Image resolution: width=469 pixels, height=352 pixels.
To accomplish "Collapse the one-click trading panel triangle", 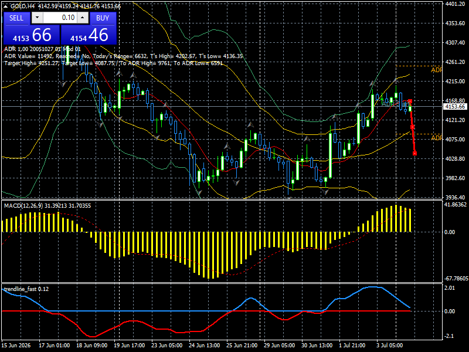I will point(5,6).
